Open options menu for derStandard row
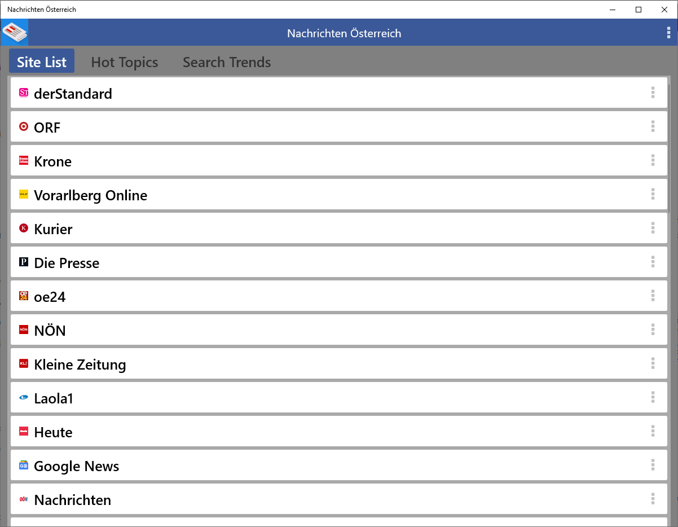The width and height of the screenshot is (678, 527). (x=653, y=93)
